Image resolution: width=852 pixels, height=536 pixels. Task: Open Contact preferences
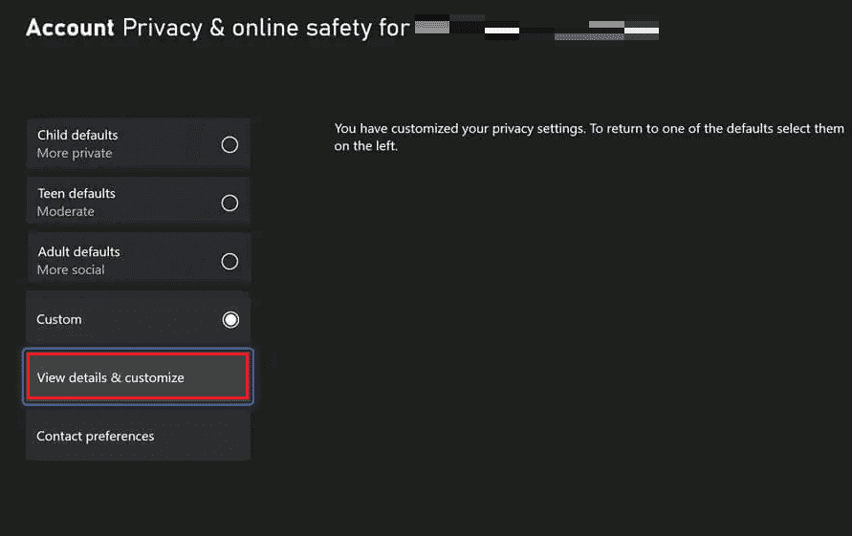click(138, 436)
